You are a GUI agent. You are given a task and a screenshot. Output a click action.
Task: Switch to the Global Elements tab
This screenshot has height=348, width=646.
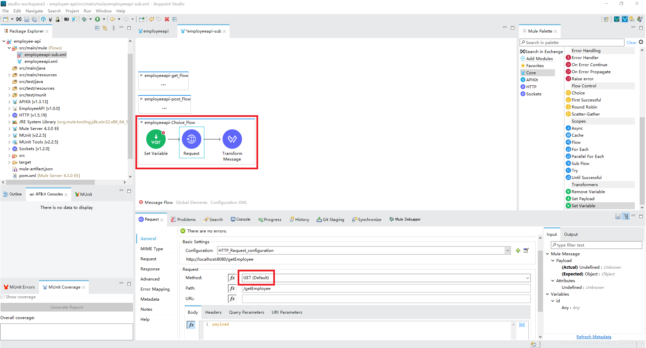pos(192,202)
